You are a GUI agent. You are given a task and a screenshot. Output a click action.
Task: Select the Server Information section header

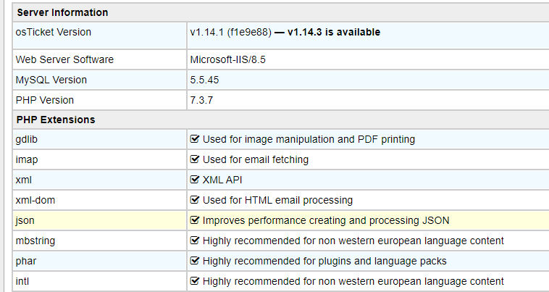[x=62, y=13]
